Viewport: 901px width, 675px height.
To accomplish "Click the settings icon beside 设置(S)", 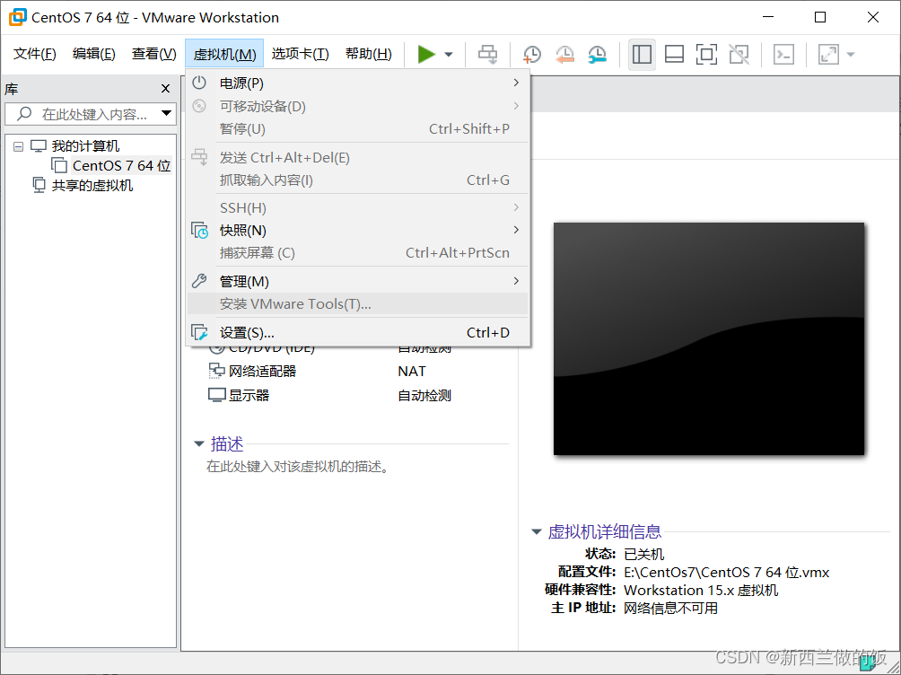I will tap(199, 332).
